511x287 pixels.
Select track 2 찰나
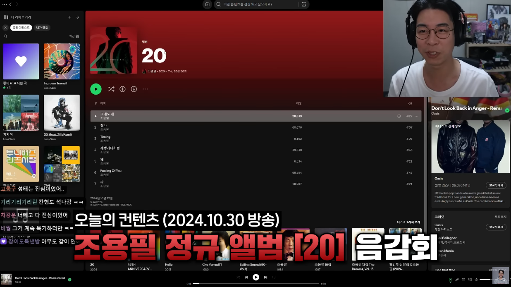[x=256, y=127]
